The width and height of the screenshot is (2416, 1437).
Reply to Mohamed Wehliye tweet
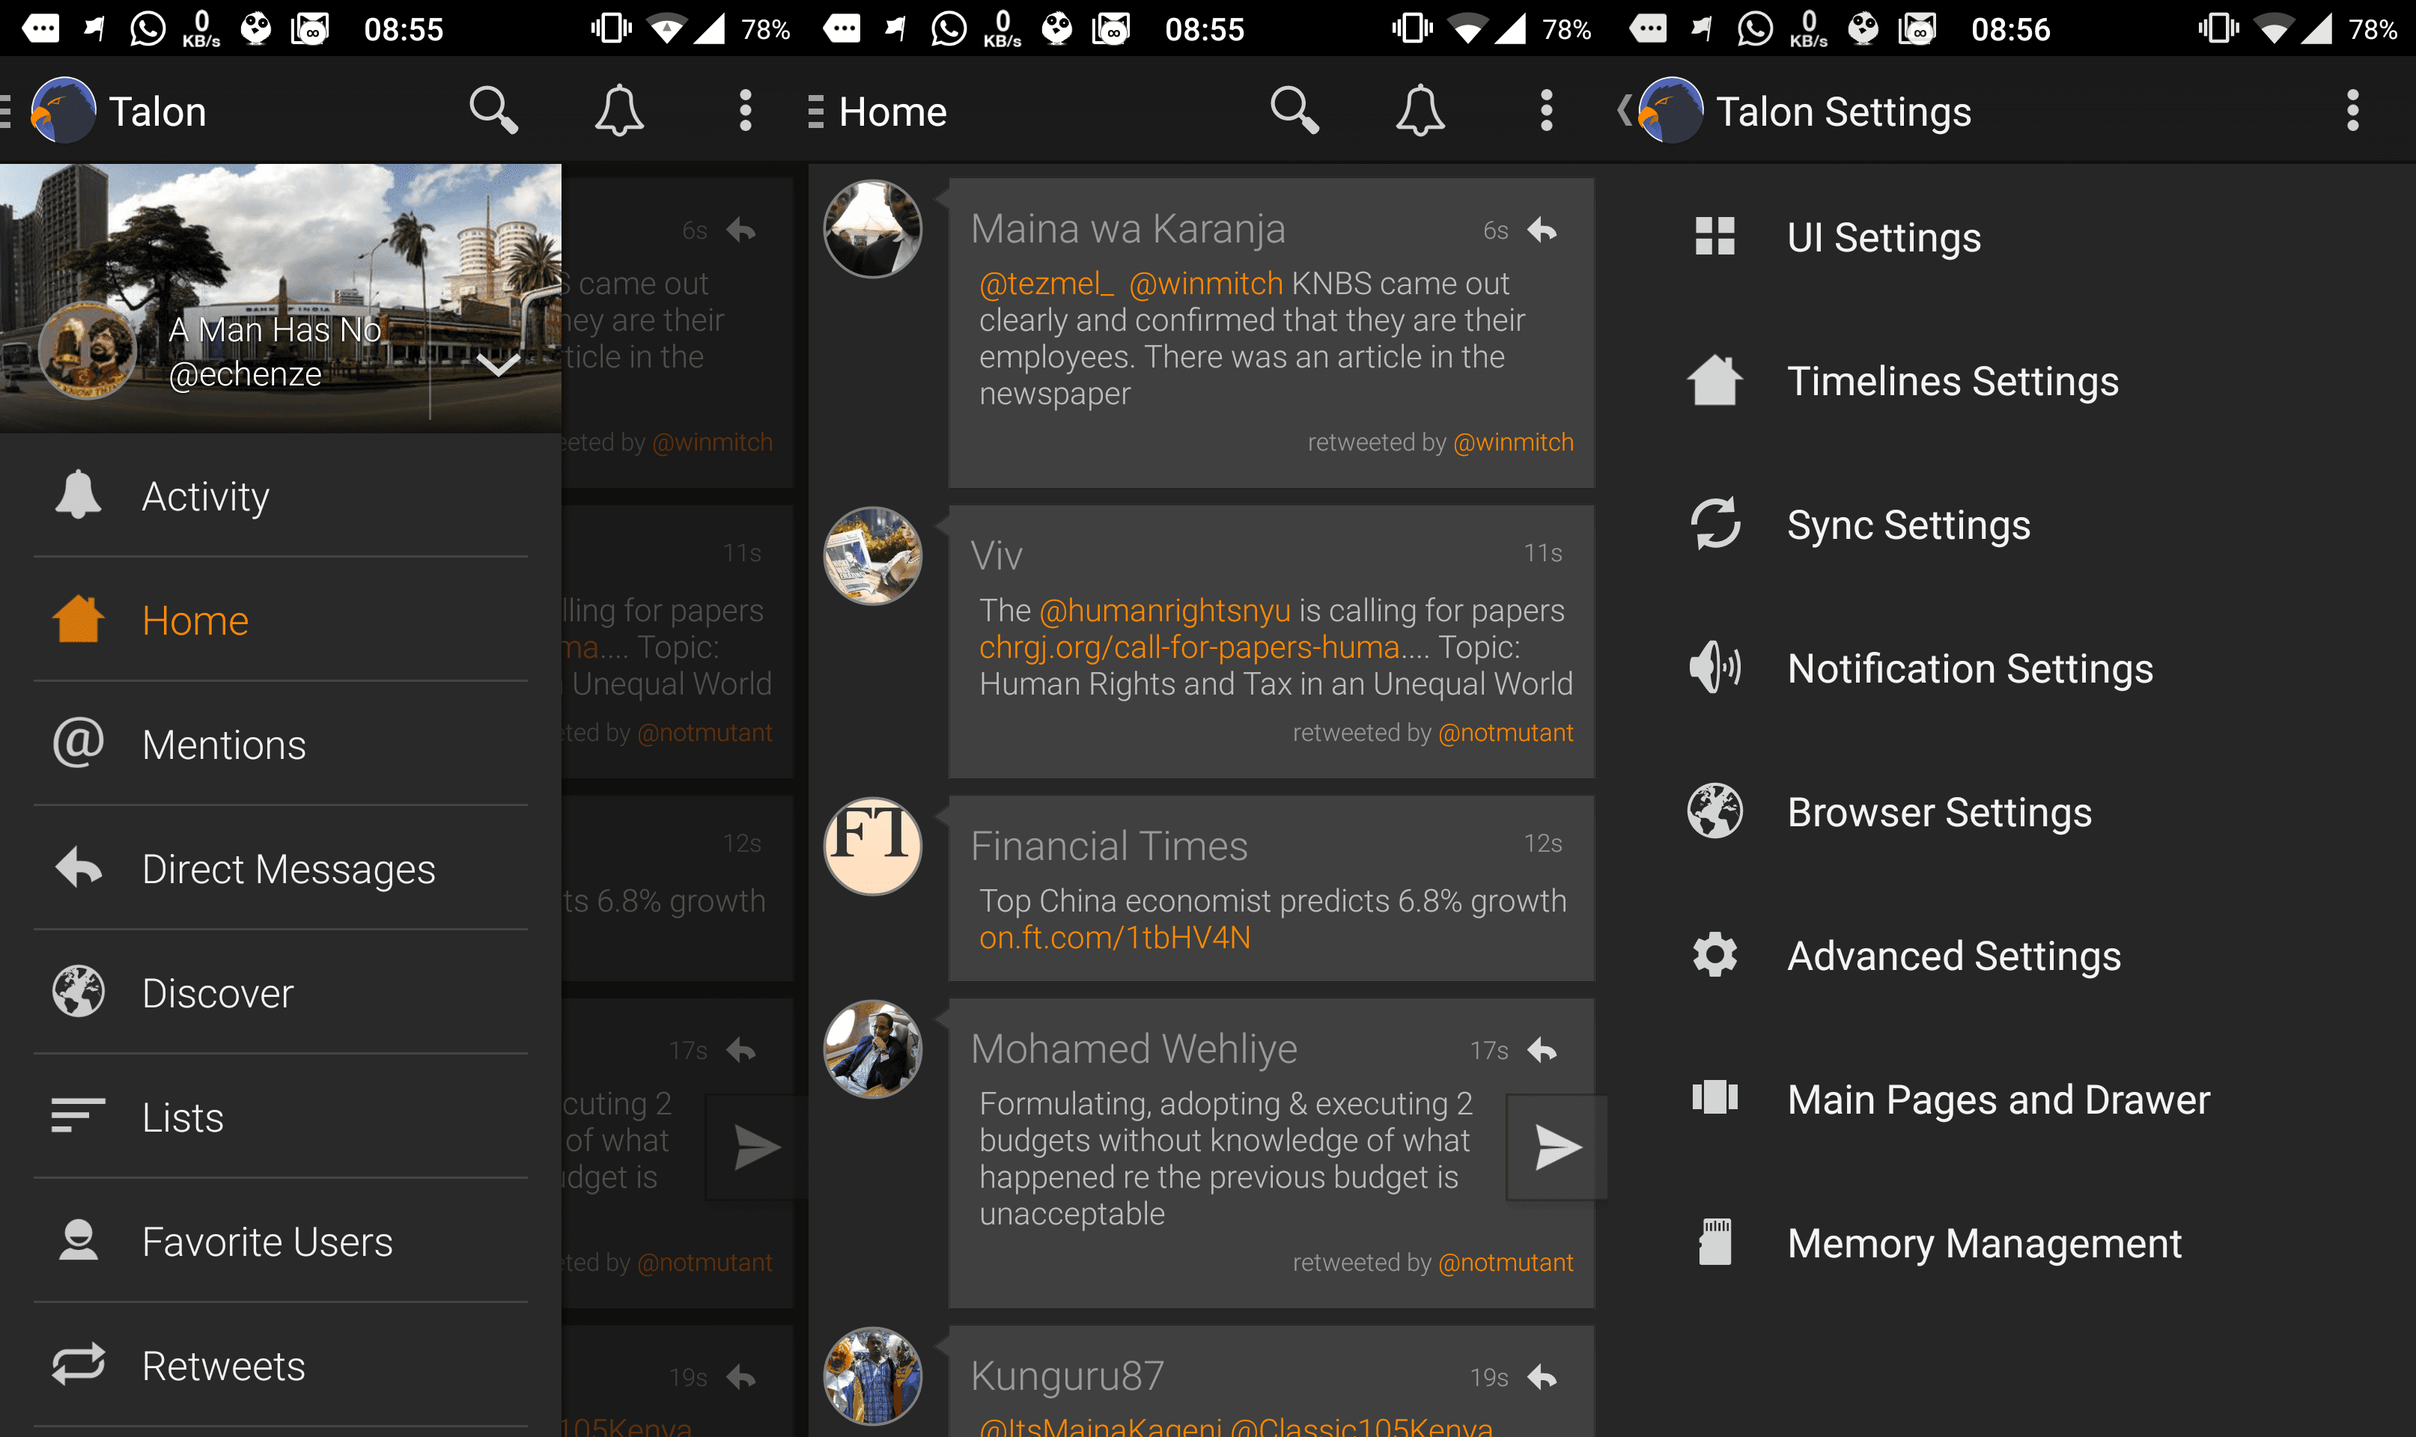[1542, 1049]
